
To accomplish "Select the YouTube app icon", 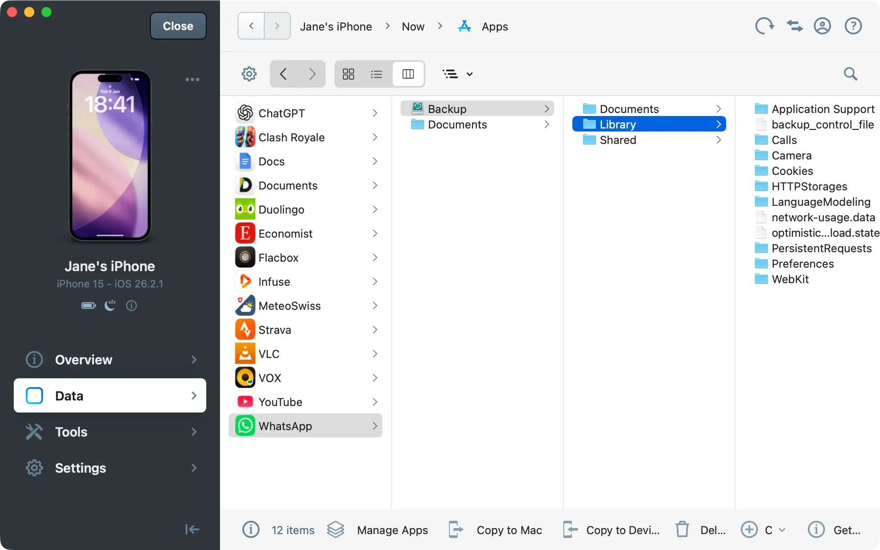I will (245, 402).
